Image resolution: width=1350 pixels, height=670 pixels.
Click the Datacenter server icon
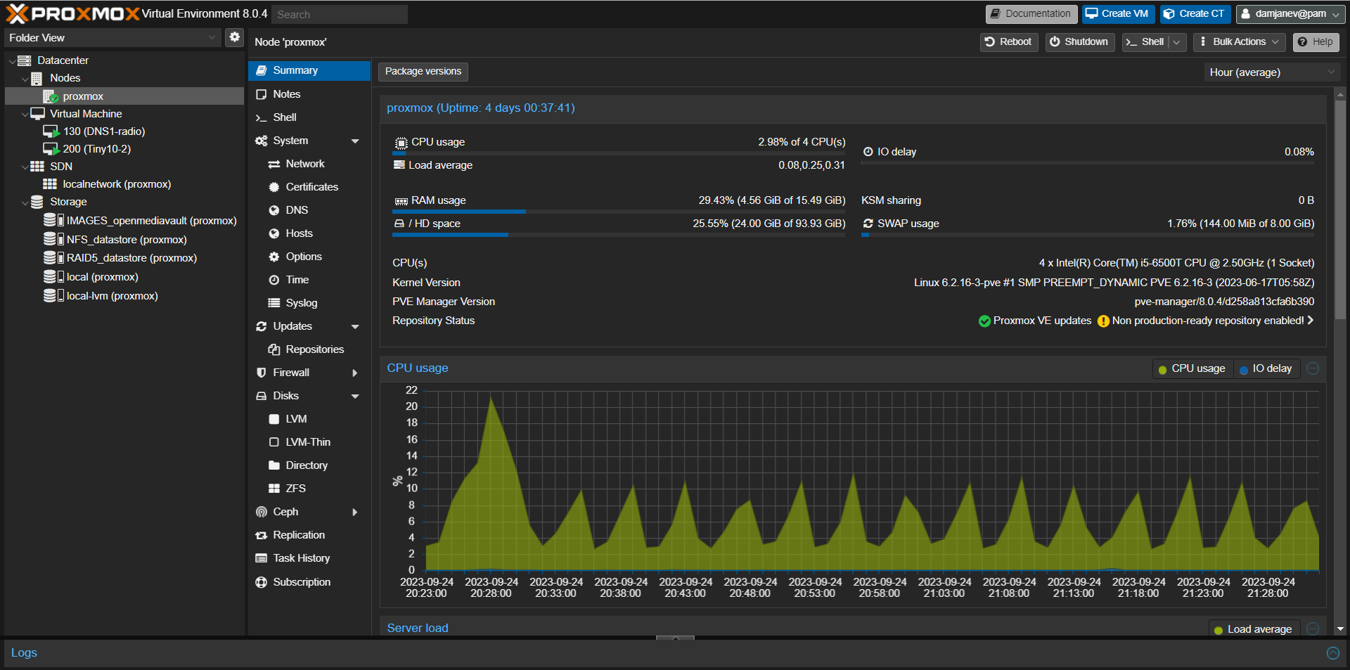[24, 60]
